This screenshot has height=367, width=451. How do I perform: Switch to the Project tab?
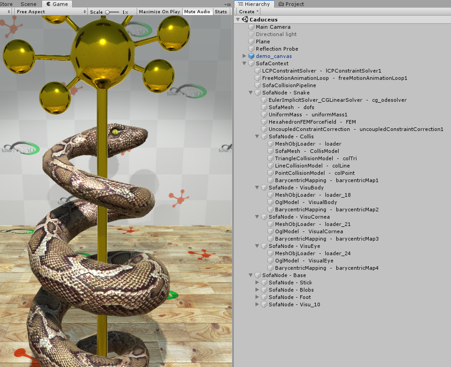pos(291,4)
